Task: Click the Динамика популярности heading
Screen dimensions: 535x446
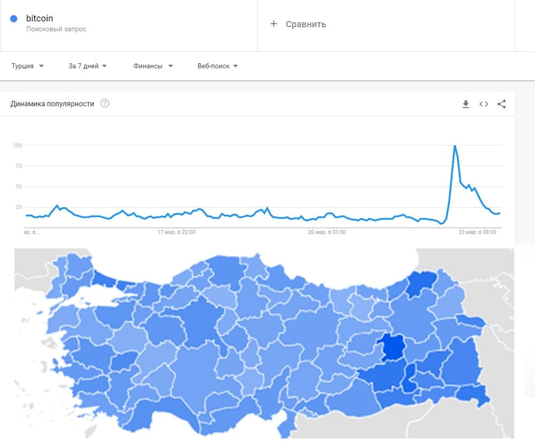Action: click(52, 104)
